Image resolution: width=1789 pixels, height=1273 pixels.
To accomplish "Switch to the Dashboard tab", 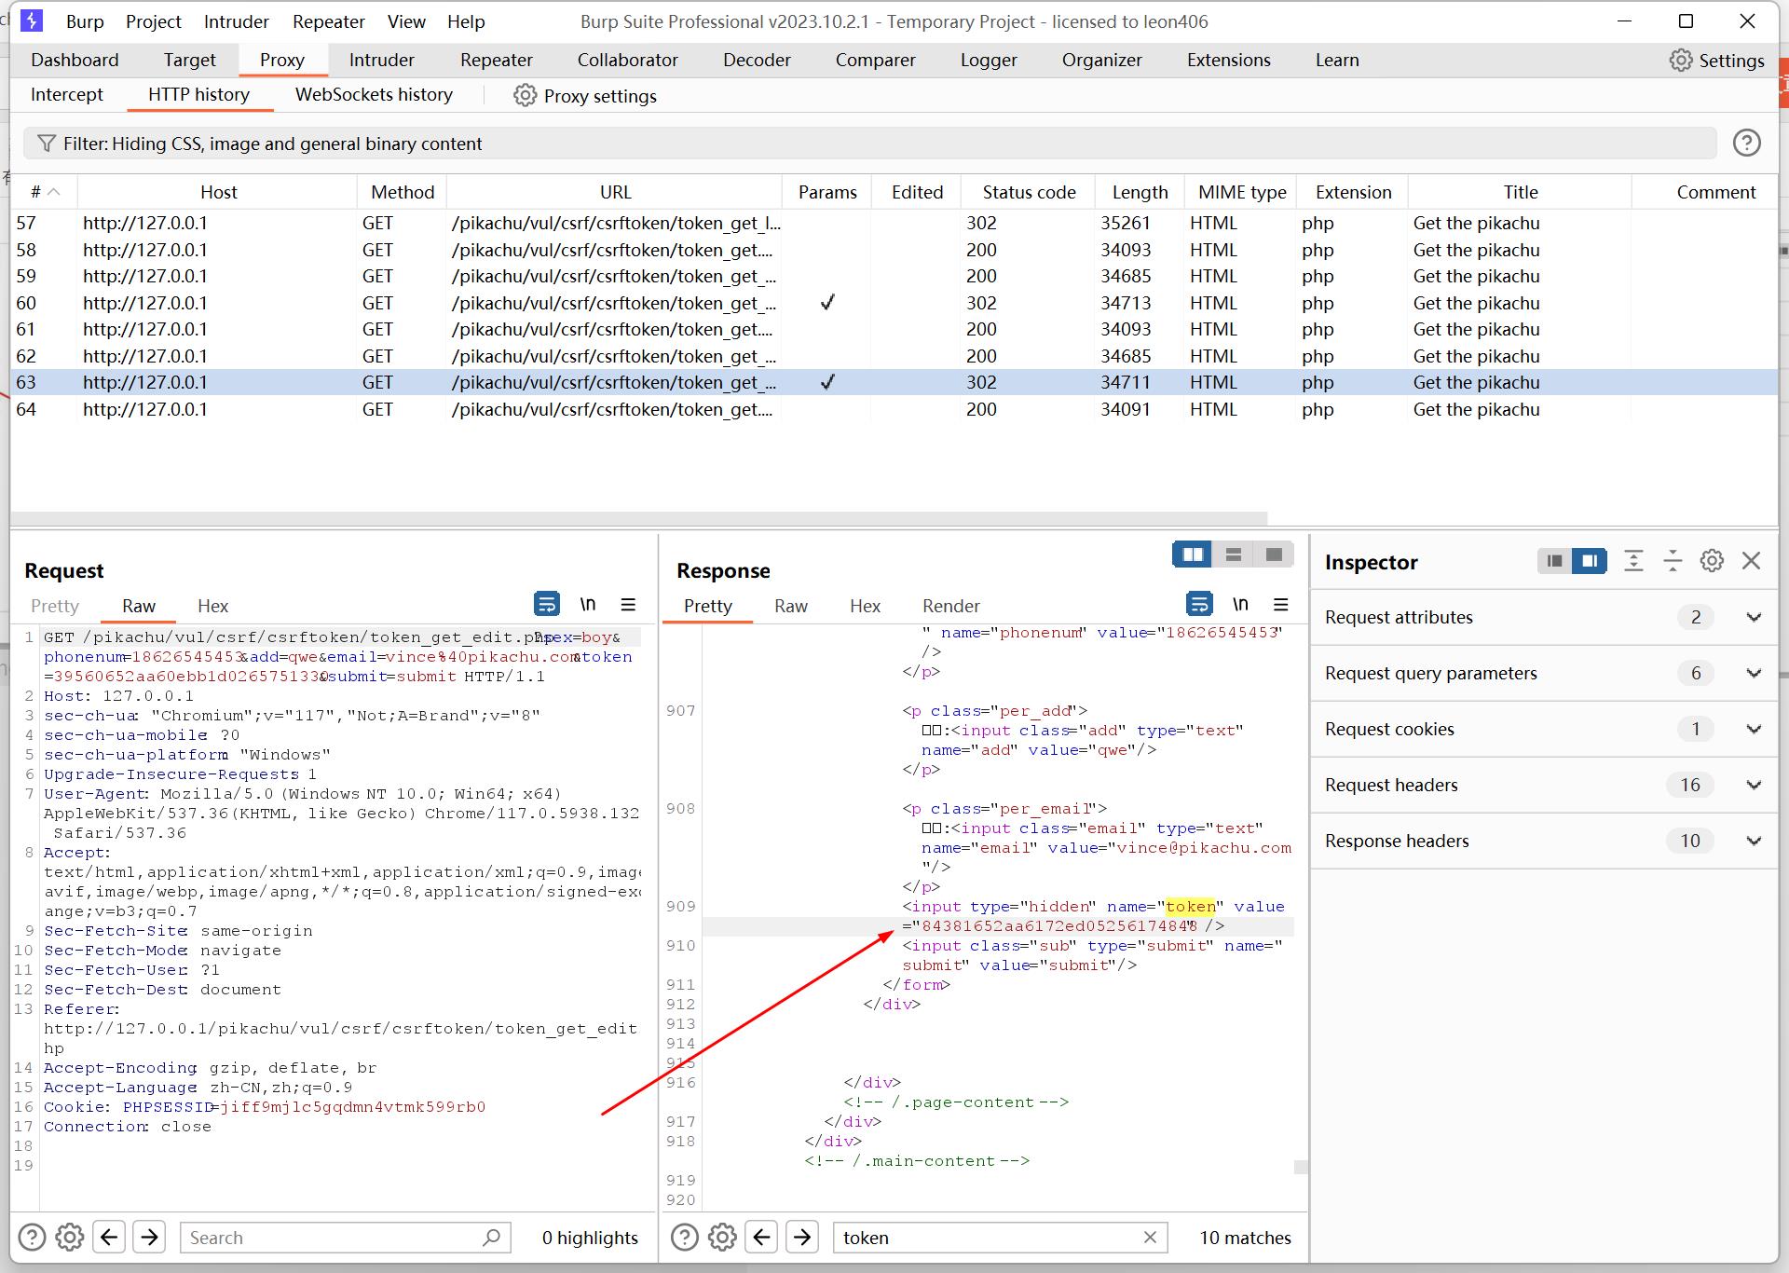I will point(75,60).
